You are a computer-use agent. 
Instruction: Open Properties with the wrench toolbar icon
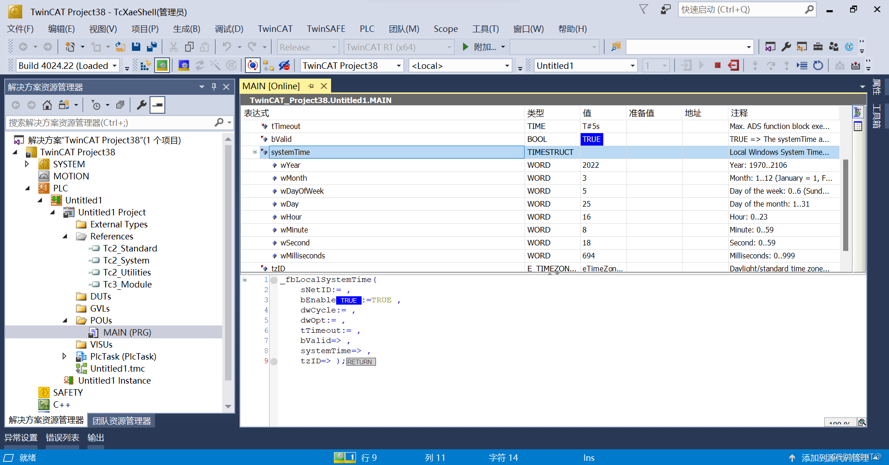click(x=786, y=47)
